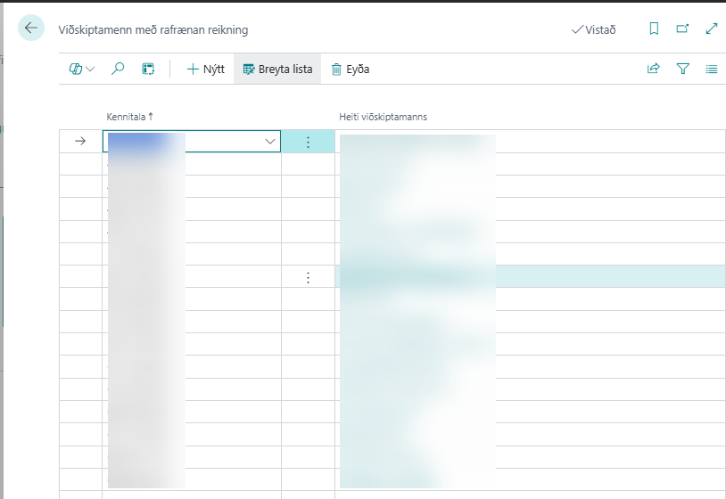Click the back arrow button

click(31, 29)
